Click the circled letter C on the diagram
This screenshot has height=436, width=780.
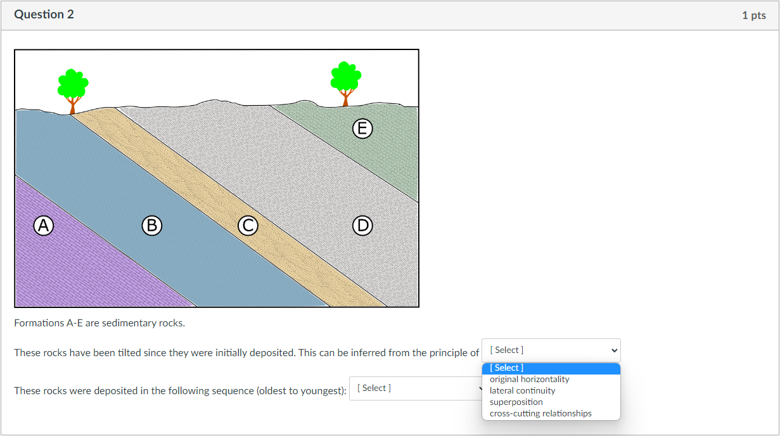(x=248, y=225)
